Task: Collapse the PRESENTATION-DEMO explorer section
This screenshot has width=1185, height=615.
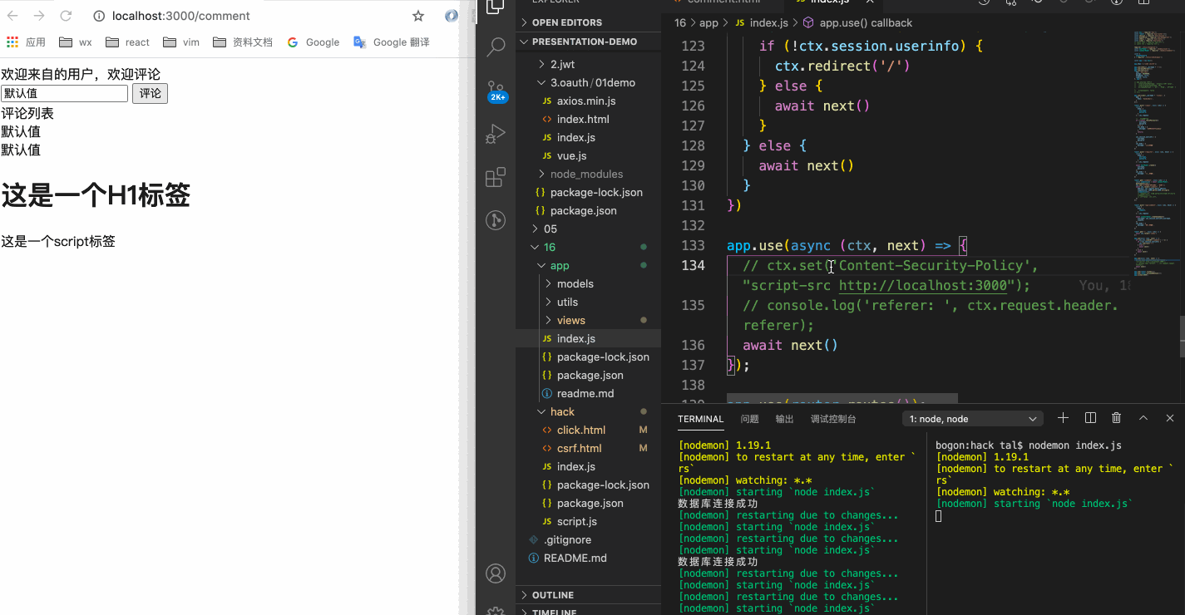Action: pyautogui.click(x=588, y=42)
